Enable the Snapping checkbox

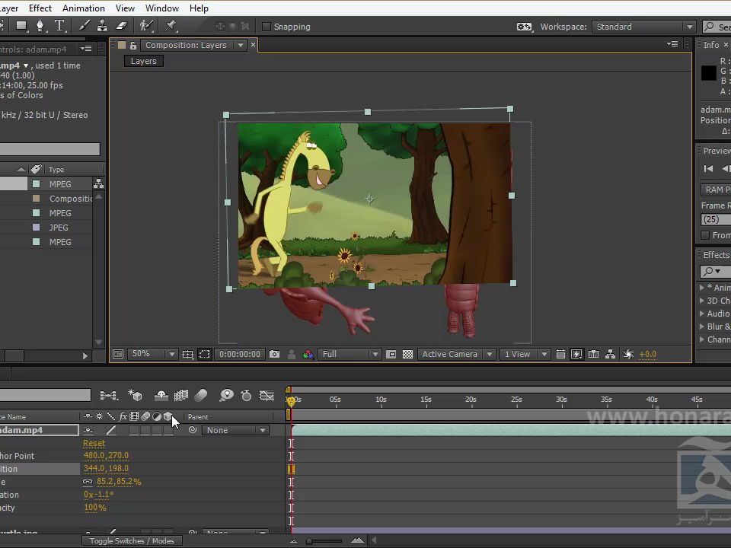coord(267,27)
